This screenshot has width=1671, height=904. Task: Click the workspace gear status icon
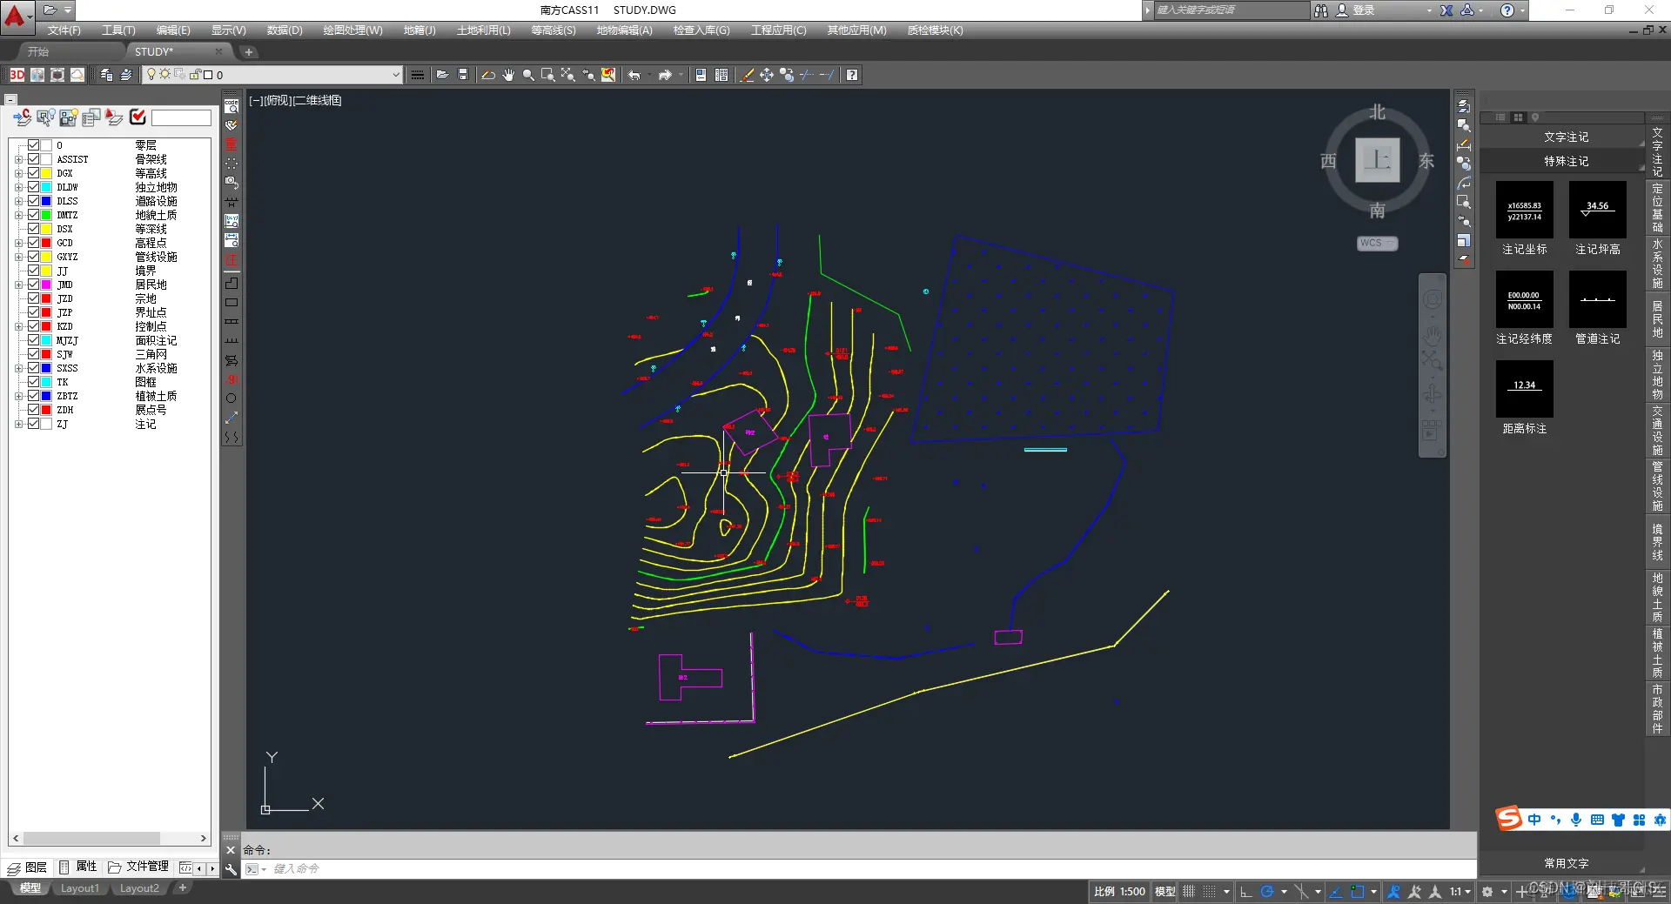1487,892
